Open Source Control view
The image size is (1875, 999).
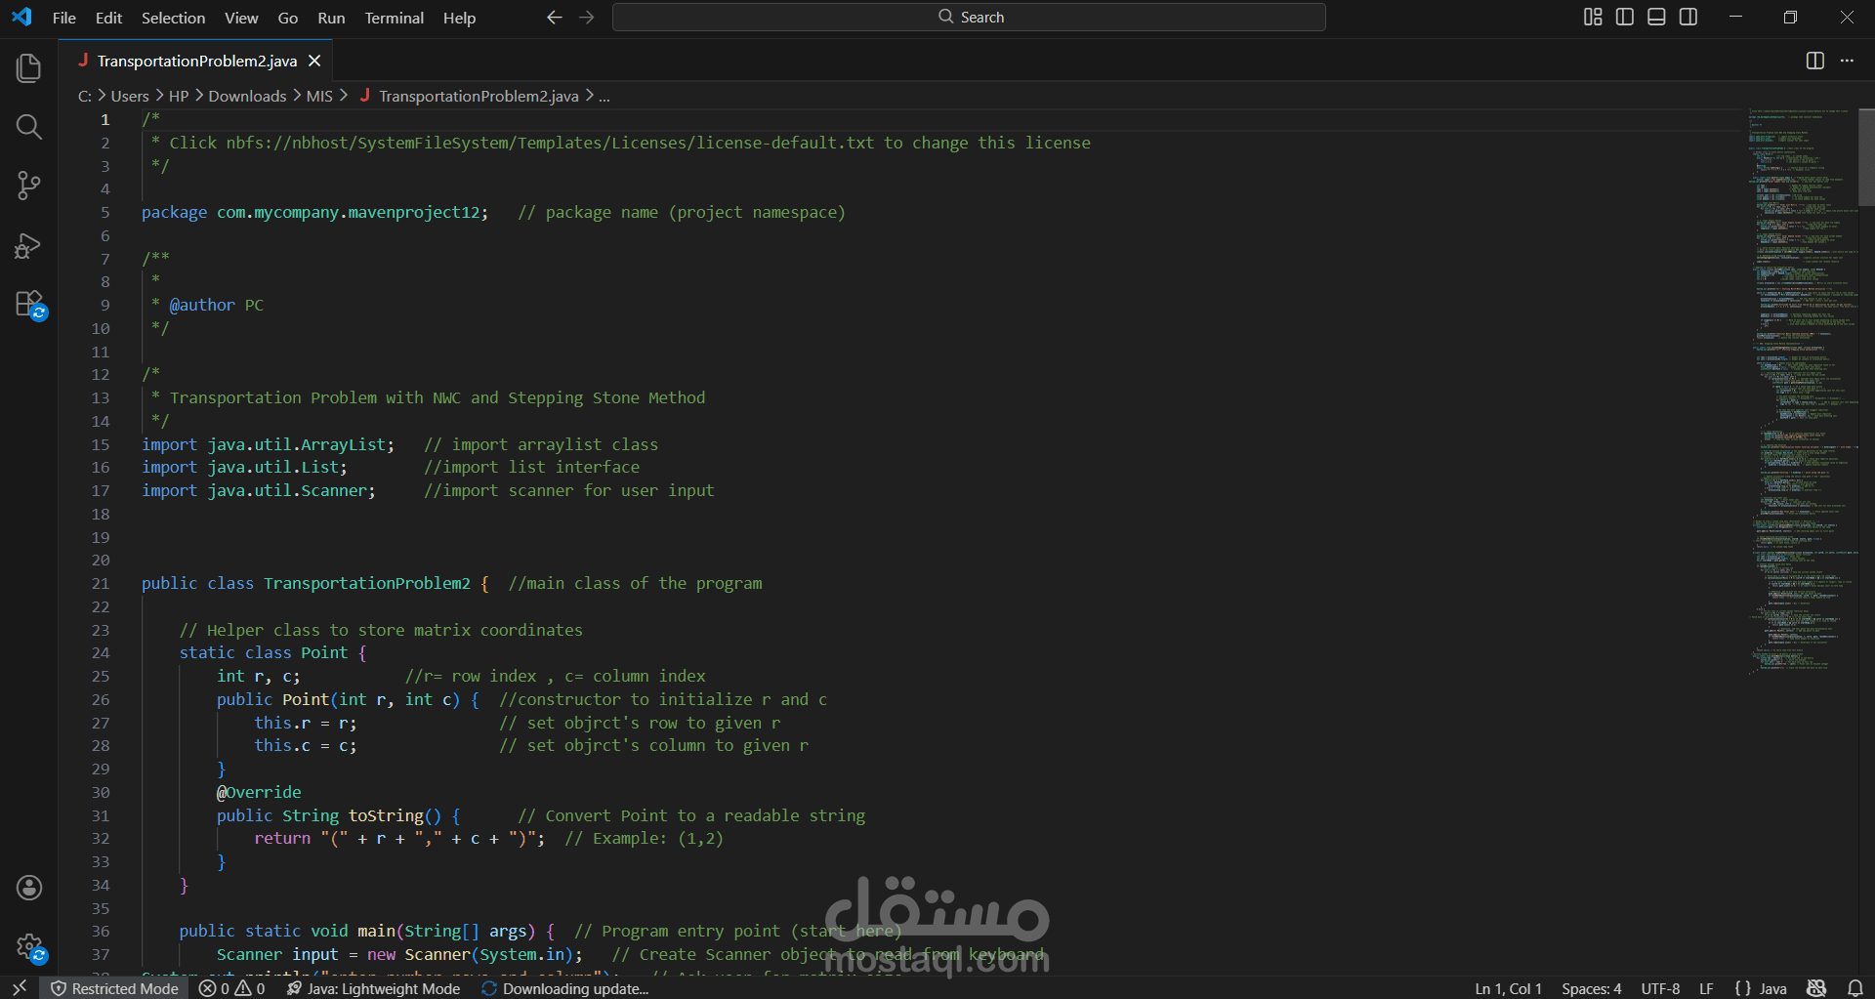[29, 186]
